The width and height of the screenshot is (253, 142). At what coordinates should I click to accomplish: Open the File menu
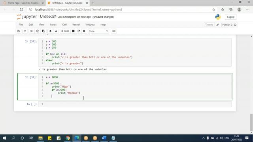[x=21, y=24]
